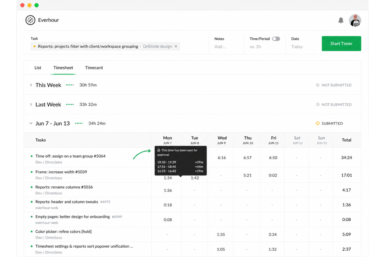Click the time input 'ex. 2h'

coord(255,47)
